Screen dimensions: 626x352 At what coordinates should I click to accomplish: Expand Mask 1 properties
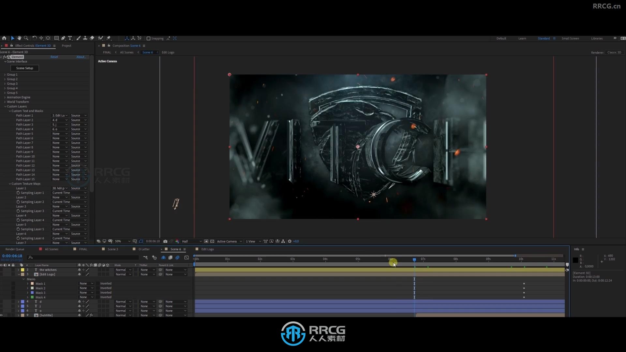(x=28, y=284)
